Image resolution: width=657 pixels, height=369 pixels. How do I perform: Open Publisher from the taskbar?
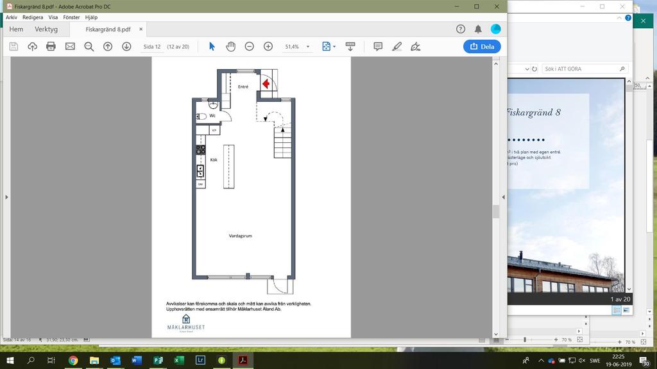click(158, 360)
